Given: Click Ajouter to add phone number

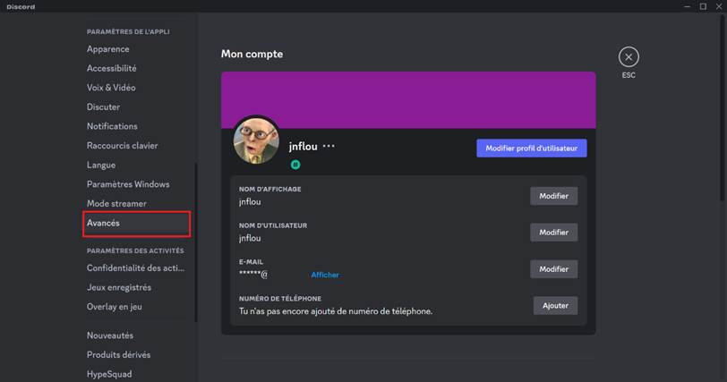Looking at the screenshot, I should click(555, 306).
